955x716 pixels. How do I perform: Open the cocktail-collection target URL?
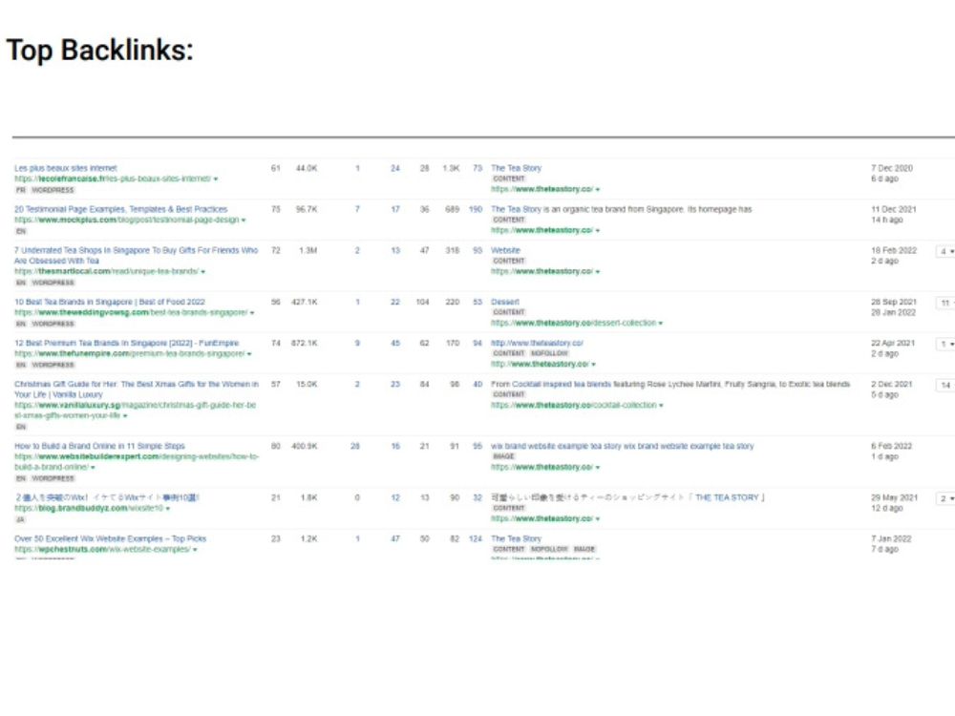(574, 405)
